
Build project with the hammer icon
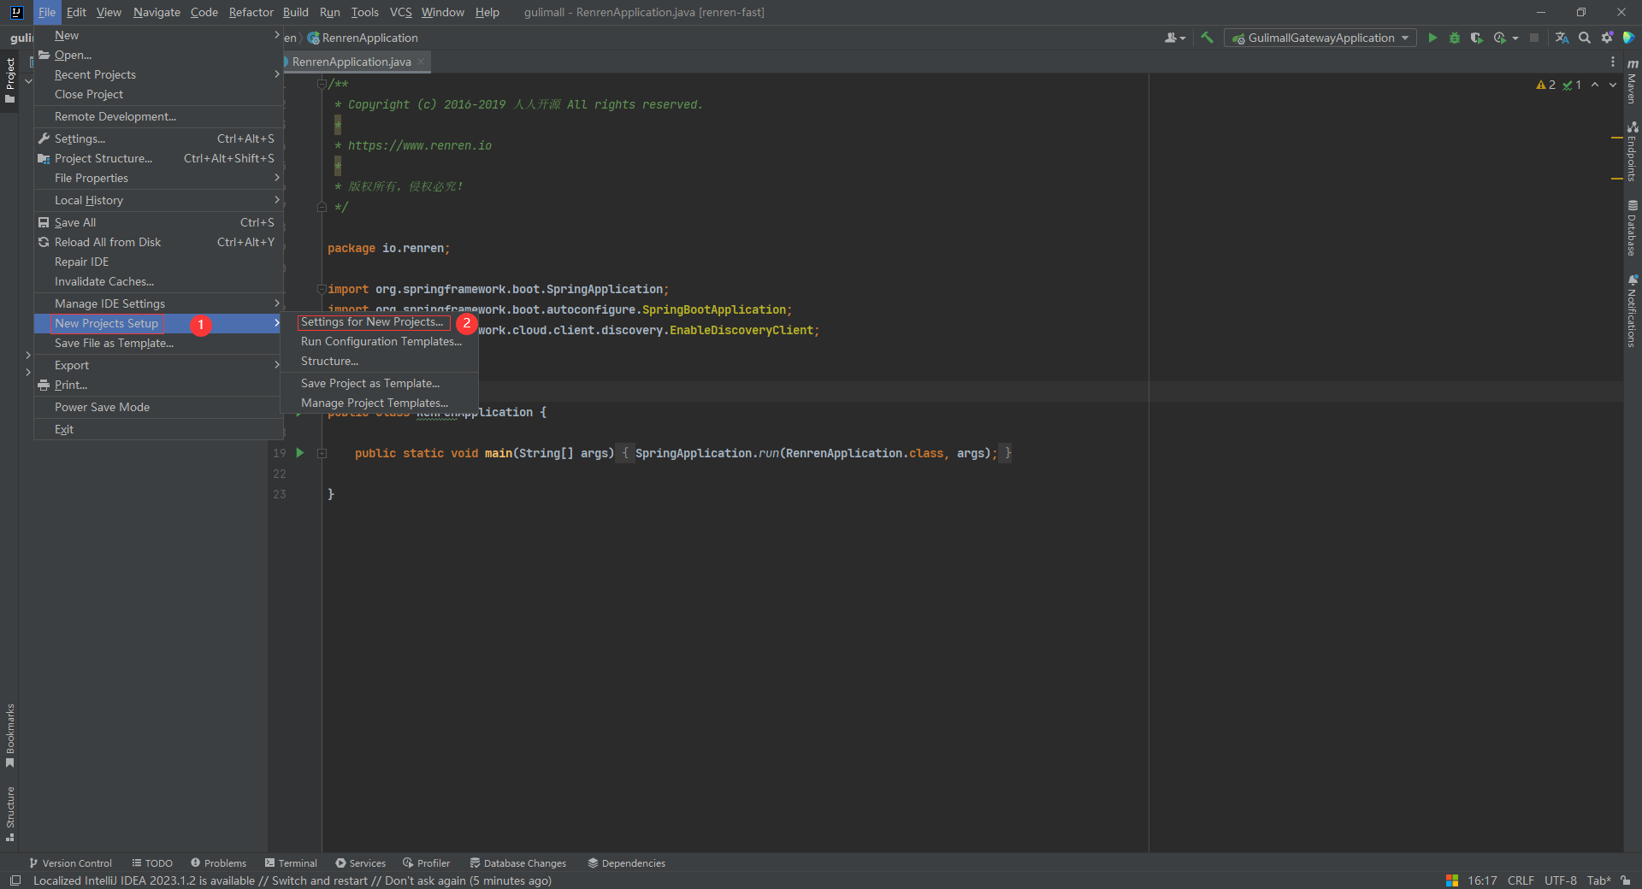1207,38
